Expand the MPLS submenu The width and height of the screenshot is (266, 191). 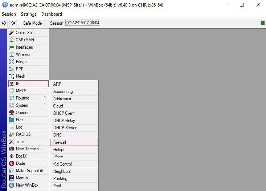pos(21,91)
